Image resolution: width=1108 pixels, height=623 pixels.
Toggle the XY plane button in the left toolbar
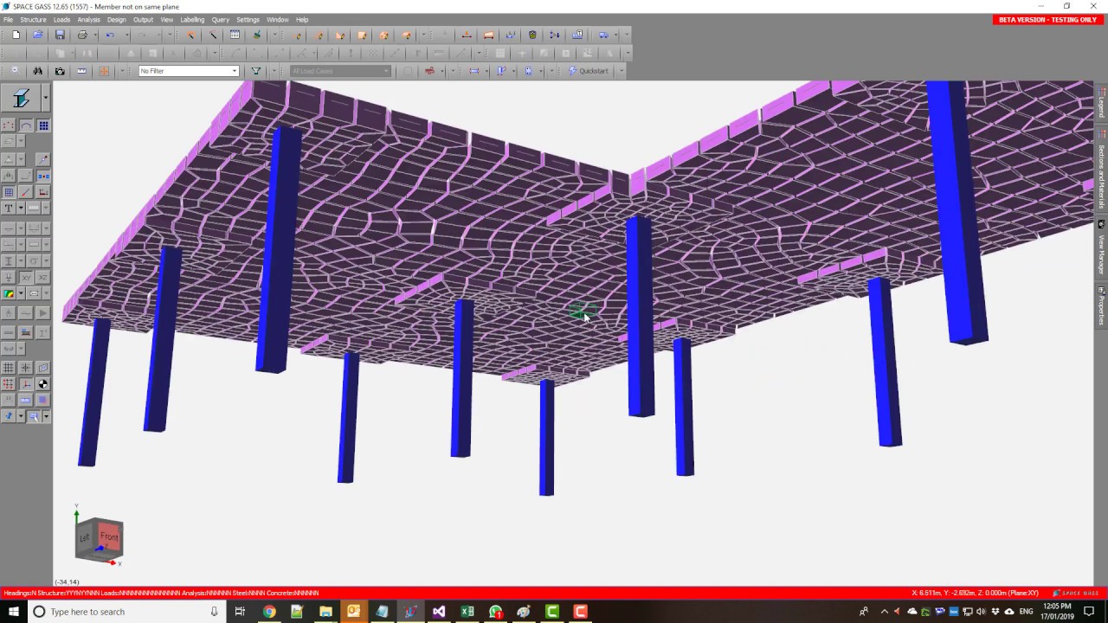click(x=26, y=277)
